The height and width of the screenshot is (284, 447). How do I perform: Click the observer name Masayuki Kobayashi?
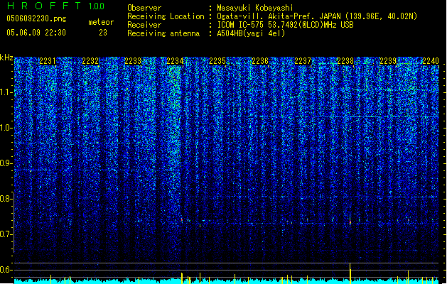pos(255,8)
